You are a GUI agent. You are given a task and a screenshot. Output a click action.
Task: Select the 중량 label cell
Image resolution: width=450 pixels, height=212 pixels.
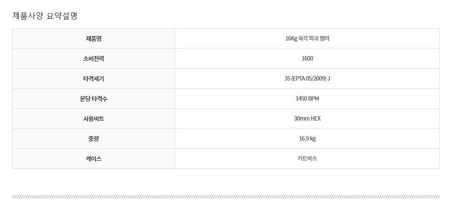93,139
